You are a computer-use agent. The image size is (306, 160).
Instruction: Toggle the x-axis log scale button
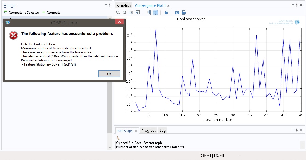pyautogui.click(x=148, y=13)
